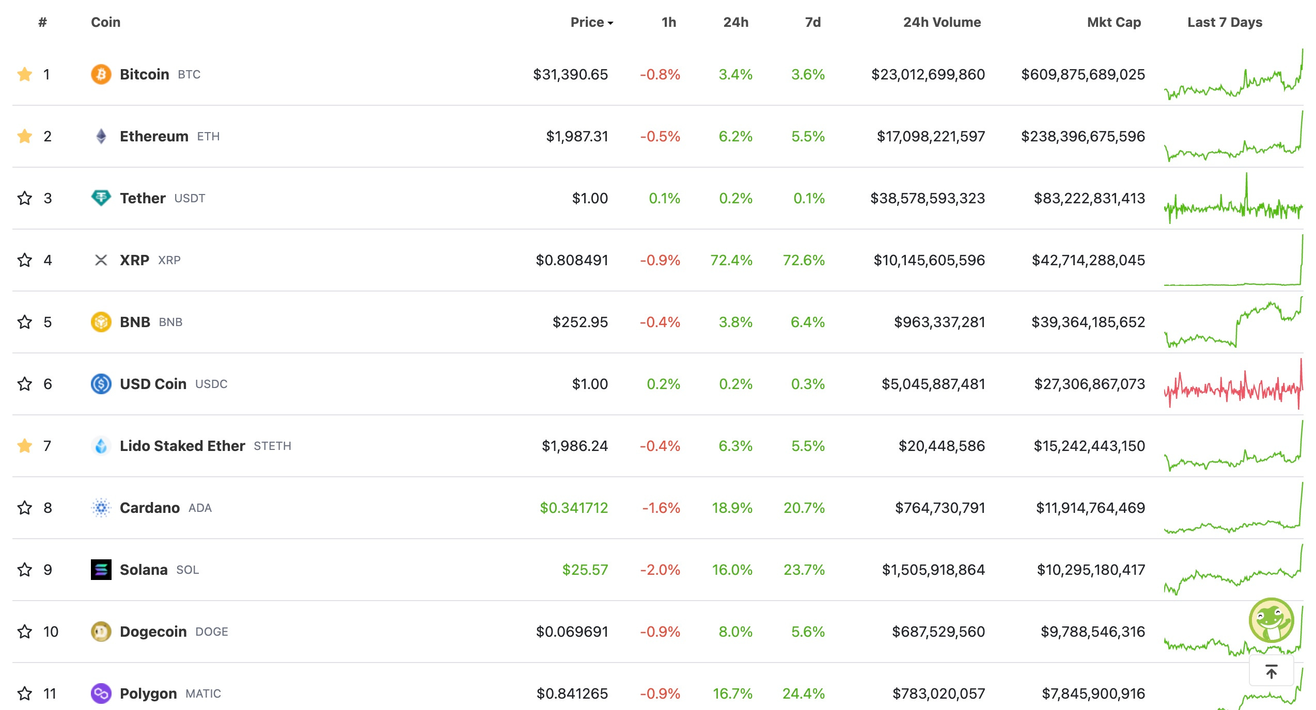
Task: Open BNB's 7-day sparkline chart
Action: click(x=1234, y=322)
